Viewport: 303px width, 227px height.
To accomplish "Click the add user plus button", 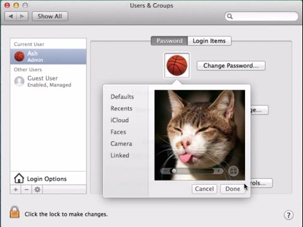I will click(x=16, y=189).
